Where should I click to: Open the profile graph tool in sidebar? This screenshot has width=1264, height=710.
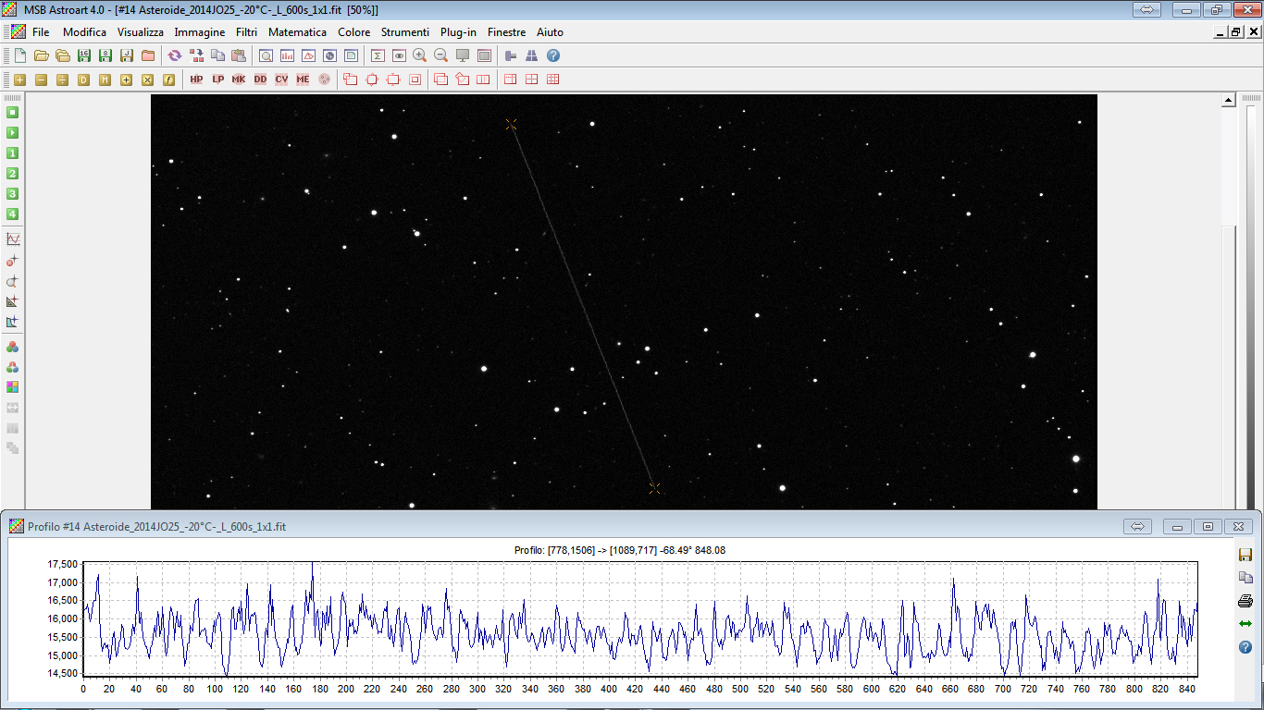(x=13, y=239)
